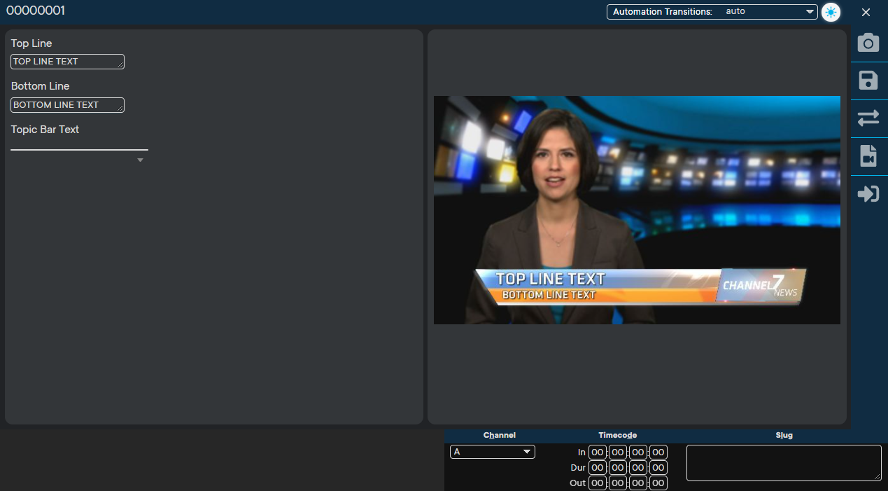Select the In timecode hours field
Screen dimensions: 888x491
coord(597,452)
